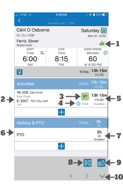Tap the red reset icon by Start Time
This screenshot has height=193, width=123.
coord(42,53)
